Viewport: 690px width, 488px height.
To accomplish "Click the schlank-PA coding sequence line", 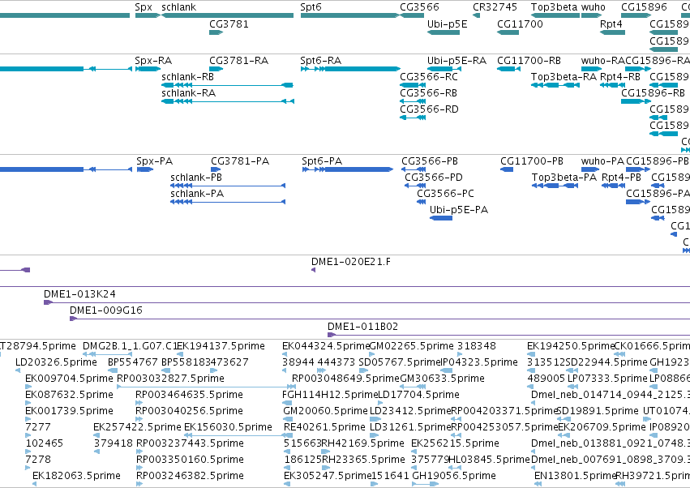I will [228, 202].
